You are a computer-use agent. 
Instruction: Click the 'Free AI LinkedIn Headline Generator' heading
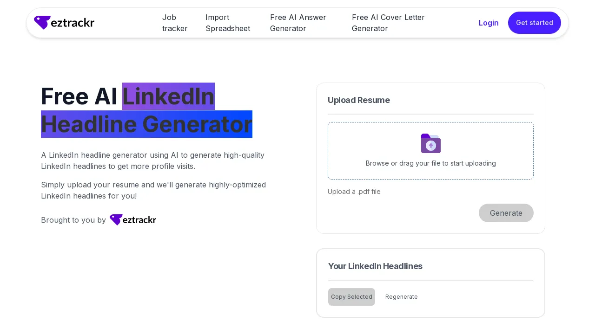[x=146, y=110]
